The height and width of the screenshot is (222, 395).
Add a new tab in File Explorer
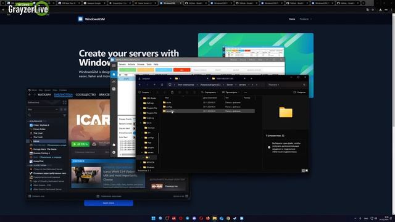(x=251, y=78)
